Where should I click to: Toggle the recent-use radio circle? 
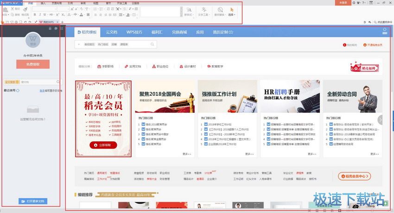point(18,91)
